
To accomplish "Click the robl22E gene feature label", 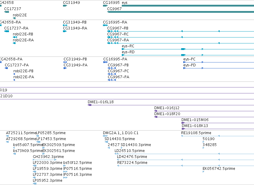I will point(20,15).
